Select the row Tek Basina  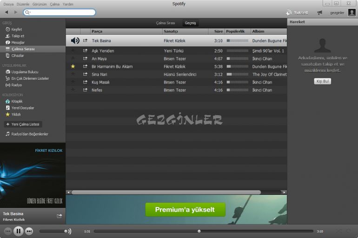[x=176, y=40]
